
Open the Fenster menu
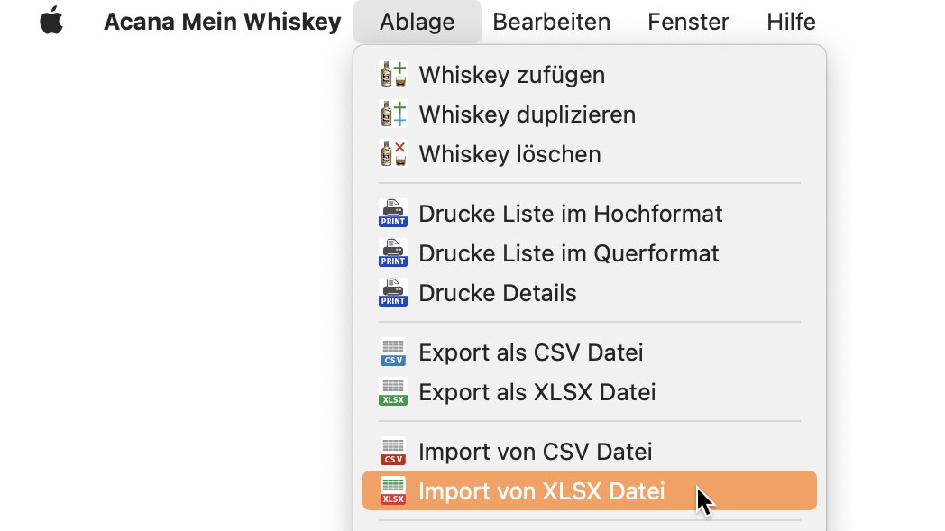tap(688, 22)
